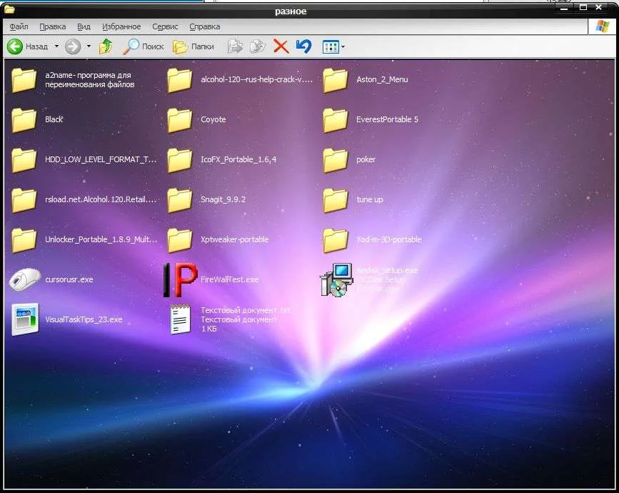The image size is (619, 493).
Task: Click the Назад (Back) button
Action: click(x=27, y=46)
